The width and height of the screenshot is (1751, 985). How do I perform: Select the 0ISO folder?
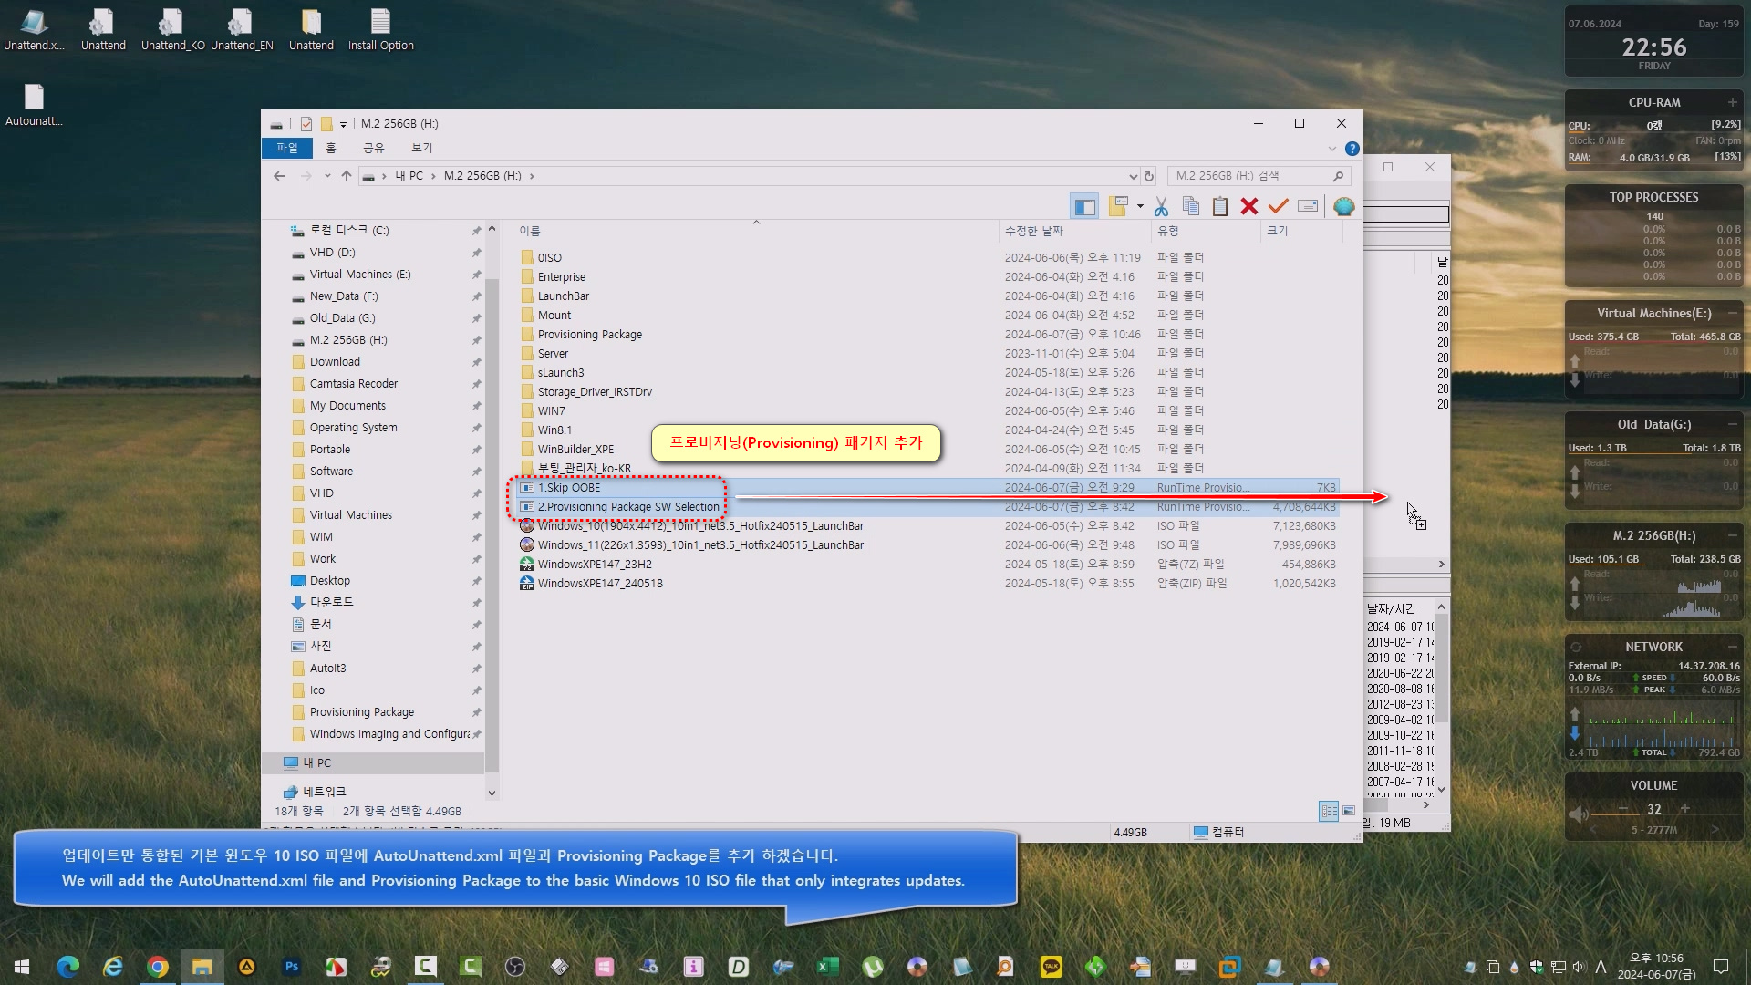click(x=550, y=258)
